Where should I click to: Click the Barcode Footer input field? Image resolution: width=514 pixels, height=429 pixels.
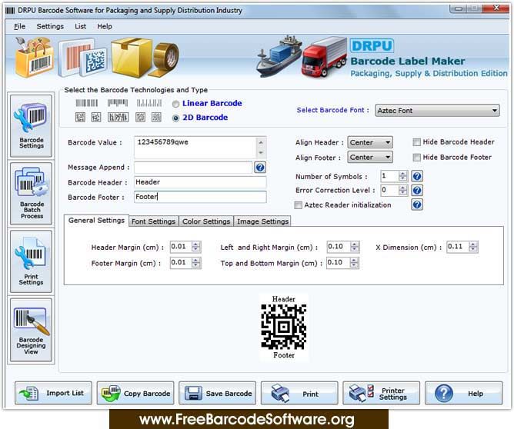point(200,197)
